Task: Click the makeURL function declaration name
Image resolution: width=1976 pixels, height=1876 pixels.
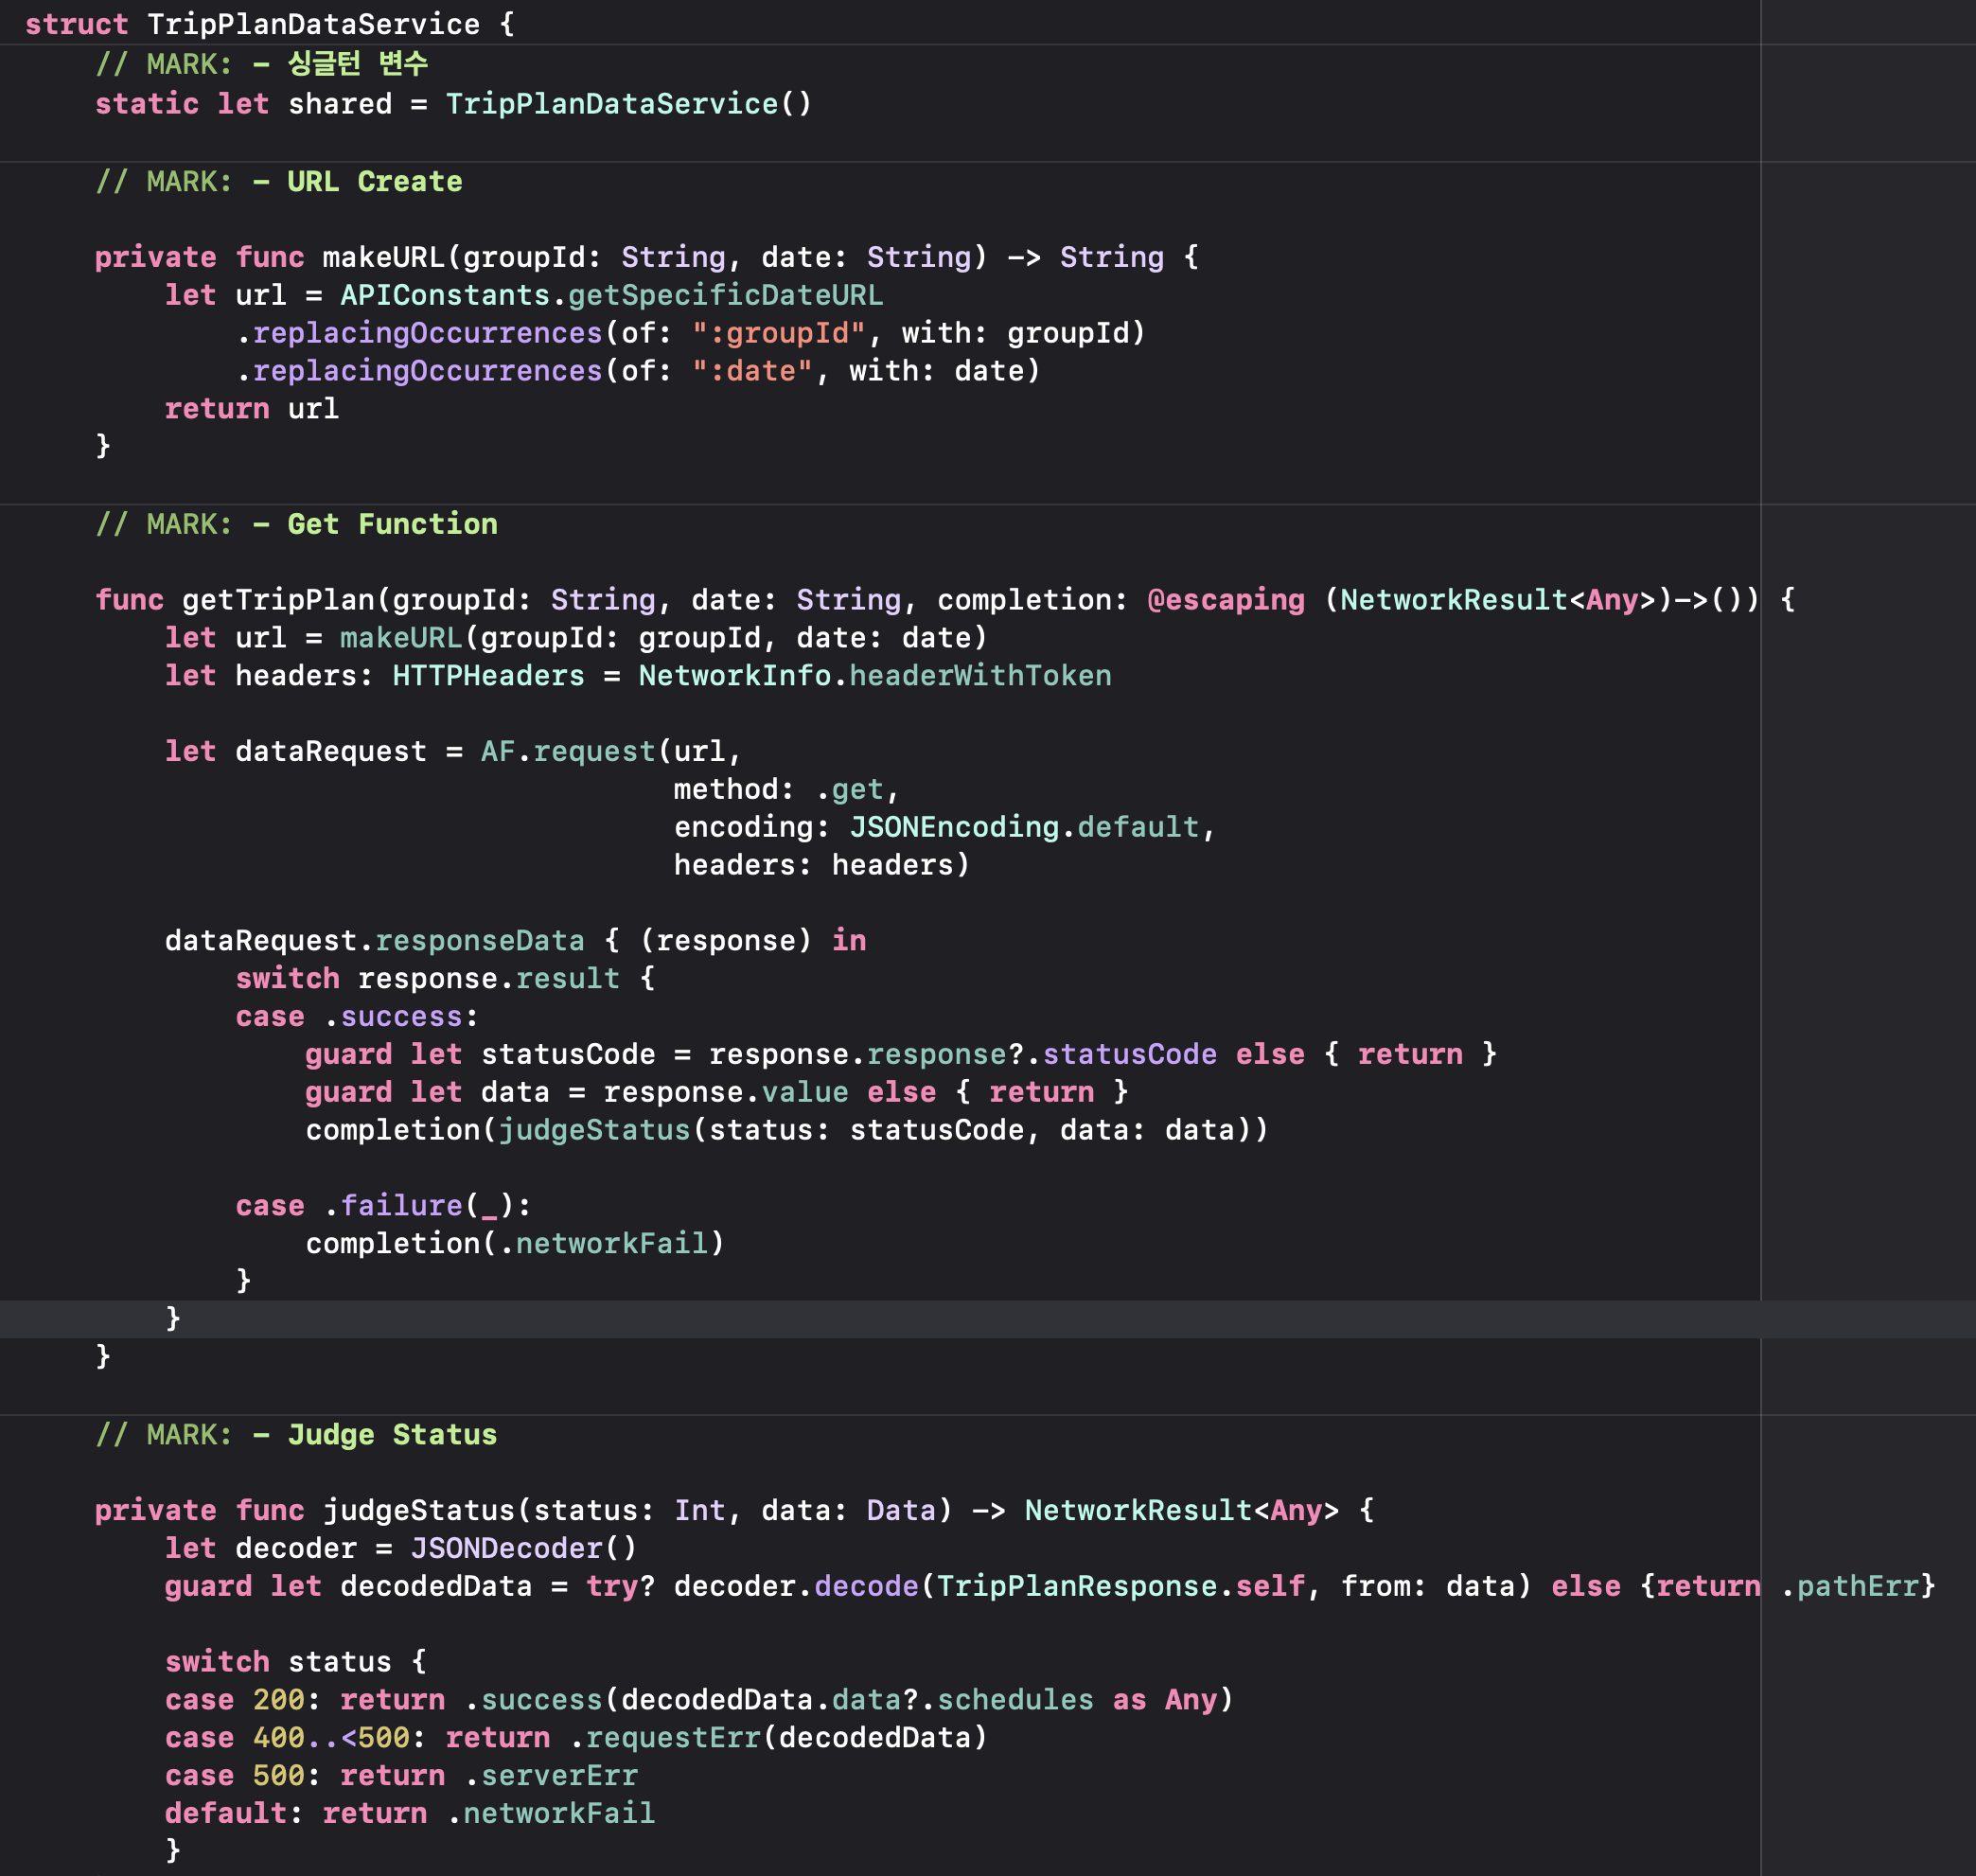Action: (x=383, y=258)
